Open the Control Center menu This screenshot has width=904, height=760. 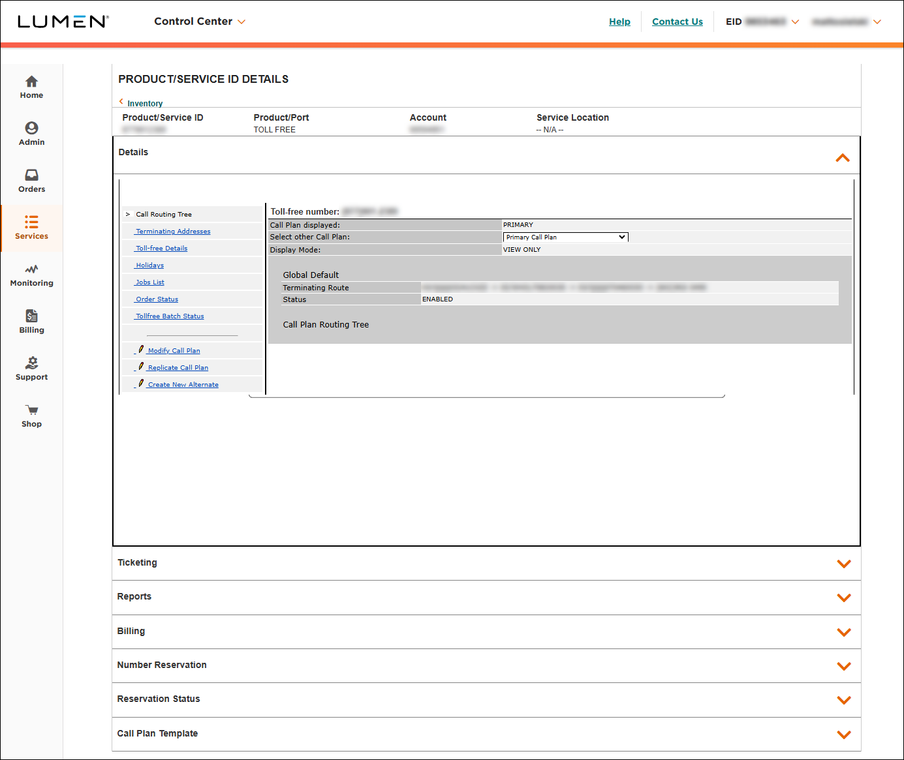[200, 21]
